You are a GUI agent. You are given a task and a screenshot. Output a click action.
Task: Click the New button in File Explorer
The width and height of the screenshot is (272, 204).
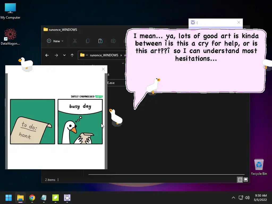pyautogui.click(x=55, y=41)
